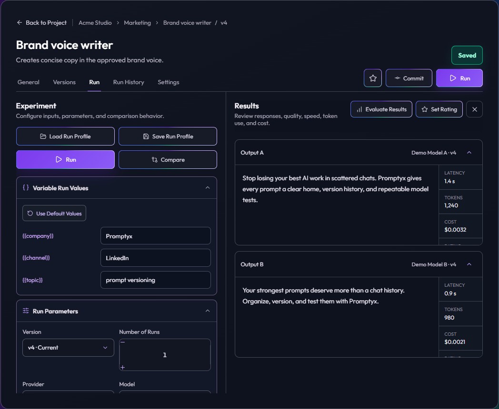This screenshot has height=409, width=499.
Task: Click the Demo Model A · v4 label
Action: click(433, 153)
